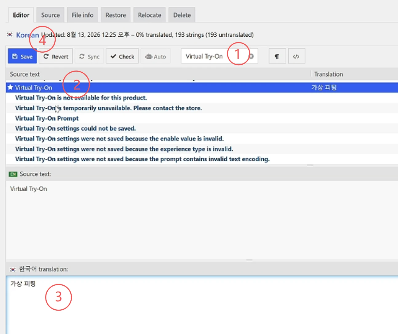Revert unsaved changes

coord(56,56)
